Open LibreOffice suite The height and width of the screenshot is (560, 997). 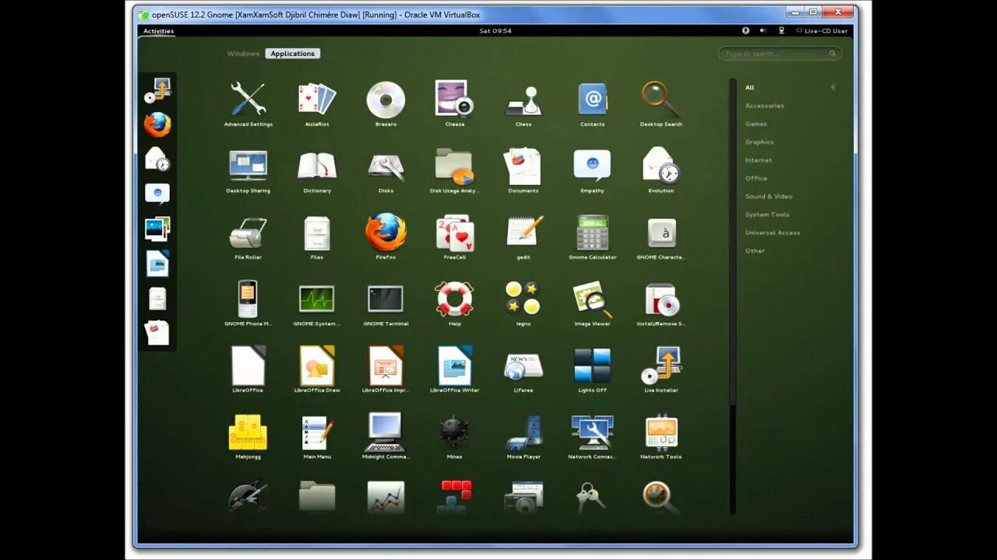(248, 369)
